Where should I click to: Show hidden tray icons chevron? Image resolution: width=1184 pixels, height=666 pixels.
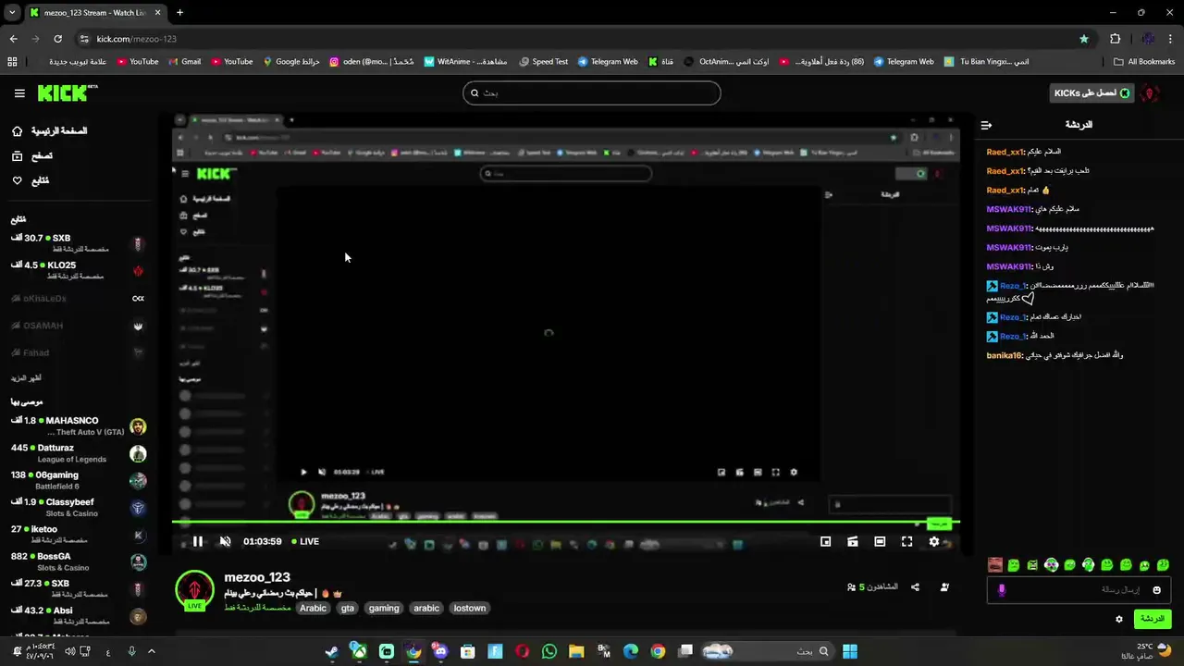[152, 651]
